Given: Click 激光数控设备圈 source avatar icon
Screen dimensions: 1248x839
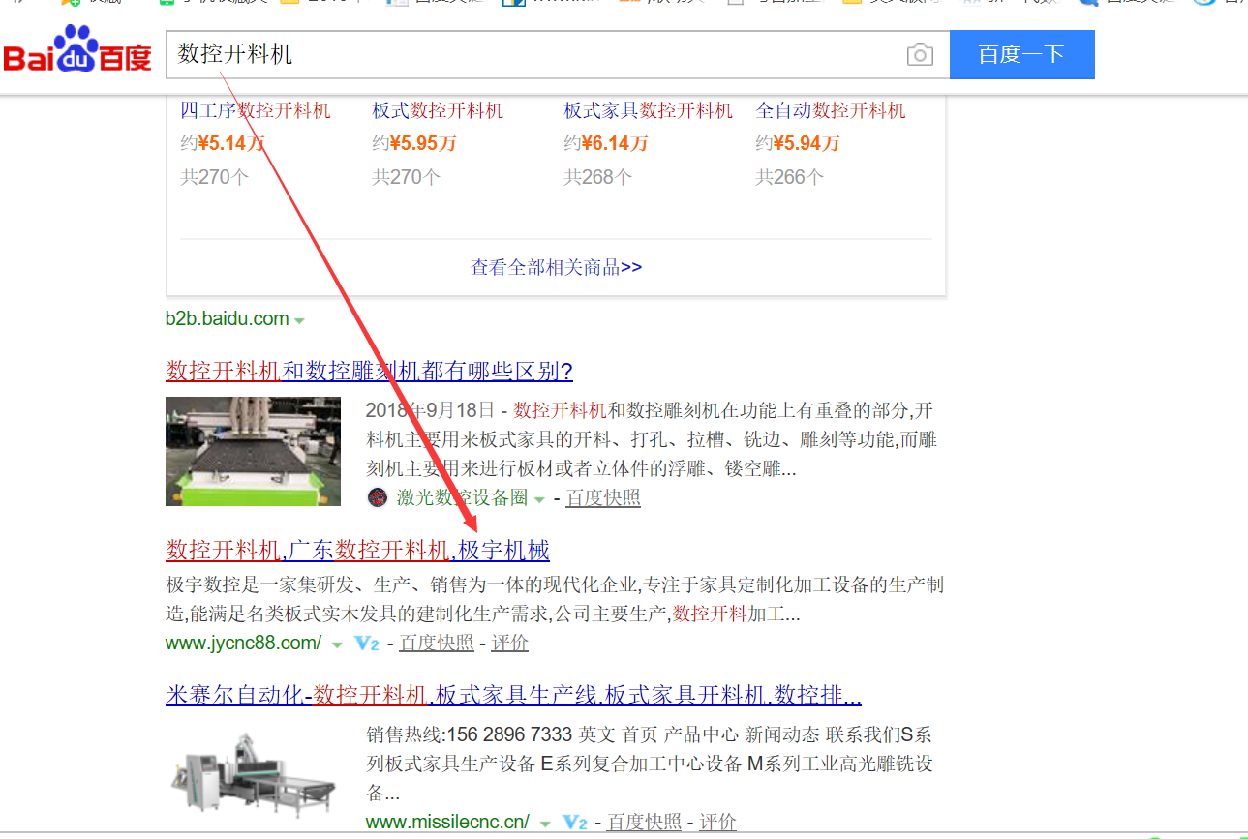Looking at the screenshot, I should pyautogui.click(x=378, y=497).
